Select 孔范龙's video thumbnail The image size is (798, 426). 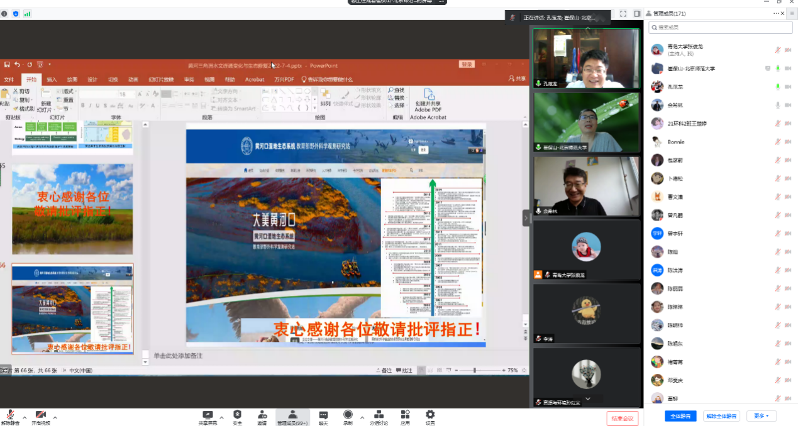pyautogui.click(x=586, y=58)
